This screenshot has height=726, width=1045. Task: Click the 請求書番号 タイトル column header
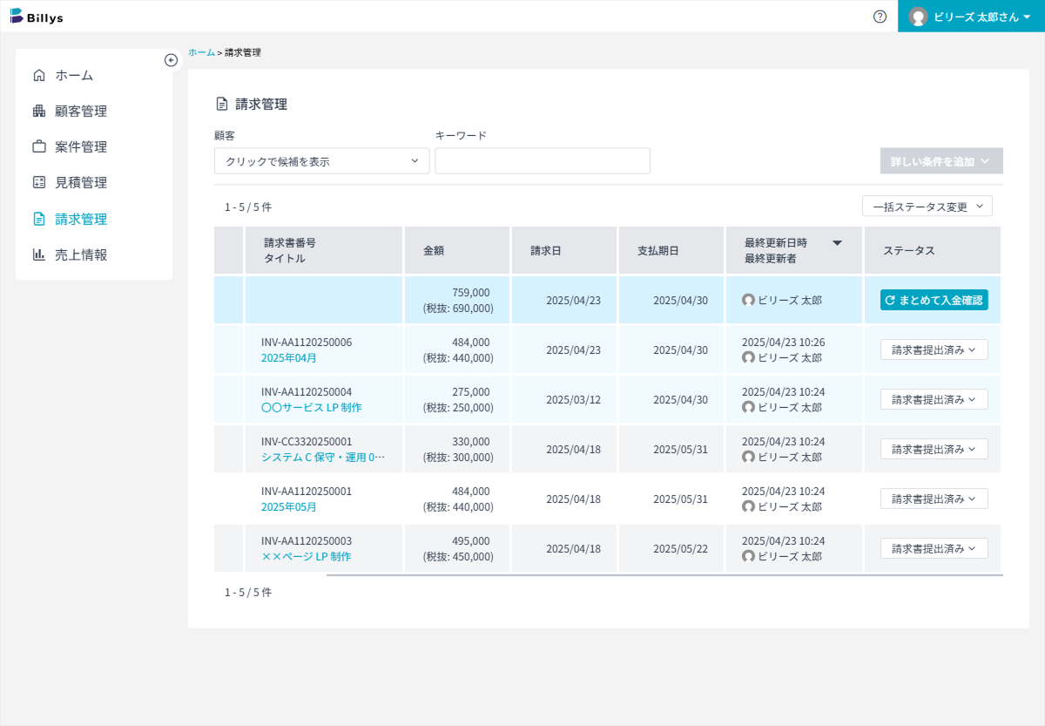(324, 251)
